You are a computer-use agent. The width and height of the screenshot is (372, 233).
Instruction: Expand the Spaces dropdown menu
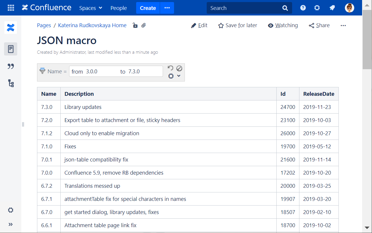point(91,8)
